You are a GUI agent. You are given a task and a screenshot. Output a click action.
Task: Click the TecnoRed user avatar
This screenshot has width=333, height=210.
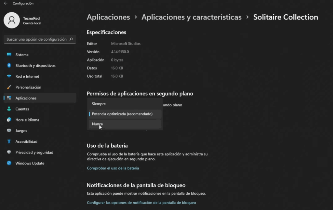tap(12, 20)
